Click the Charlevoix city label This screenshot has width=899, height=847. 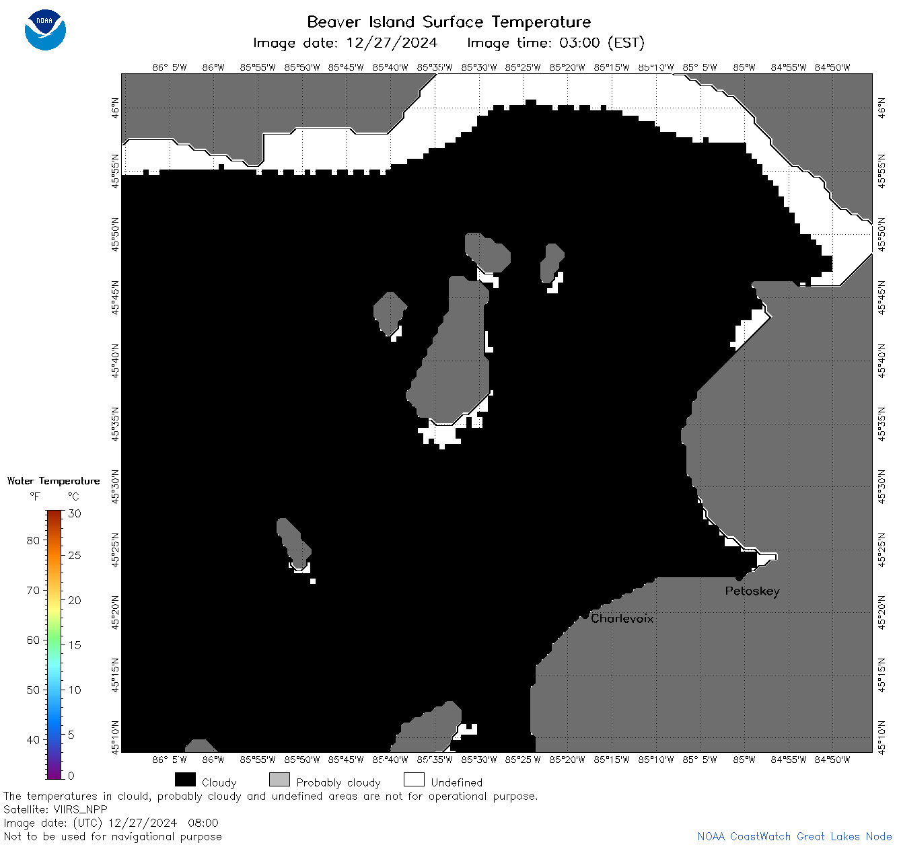(x=622, y=618)
